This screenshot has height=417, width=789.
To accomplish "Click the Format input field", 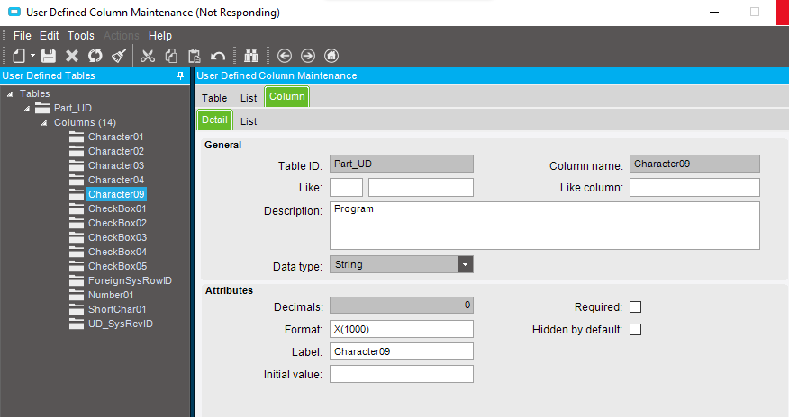I will click(x=401, y=329).
